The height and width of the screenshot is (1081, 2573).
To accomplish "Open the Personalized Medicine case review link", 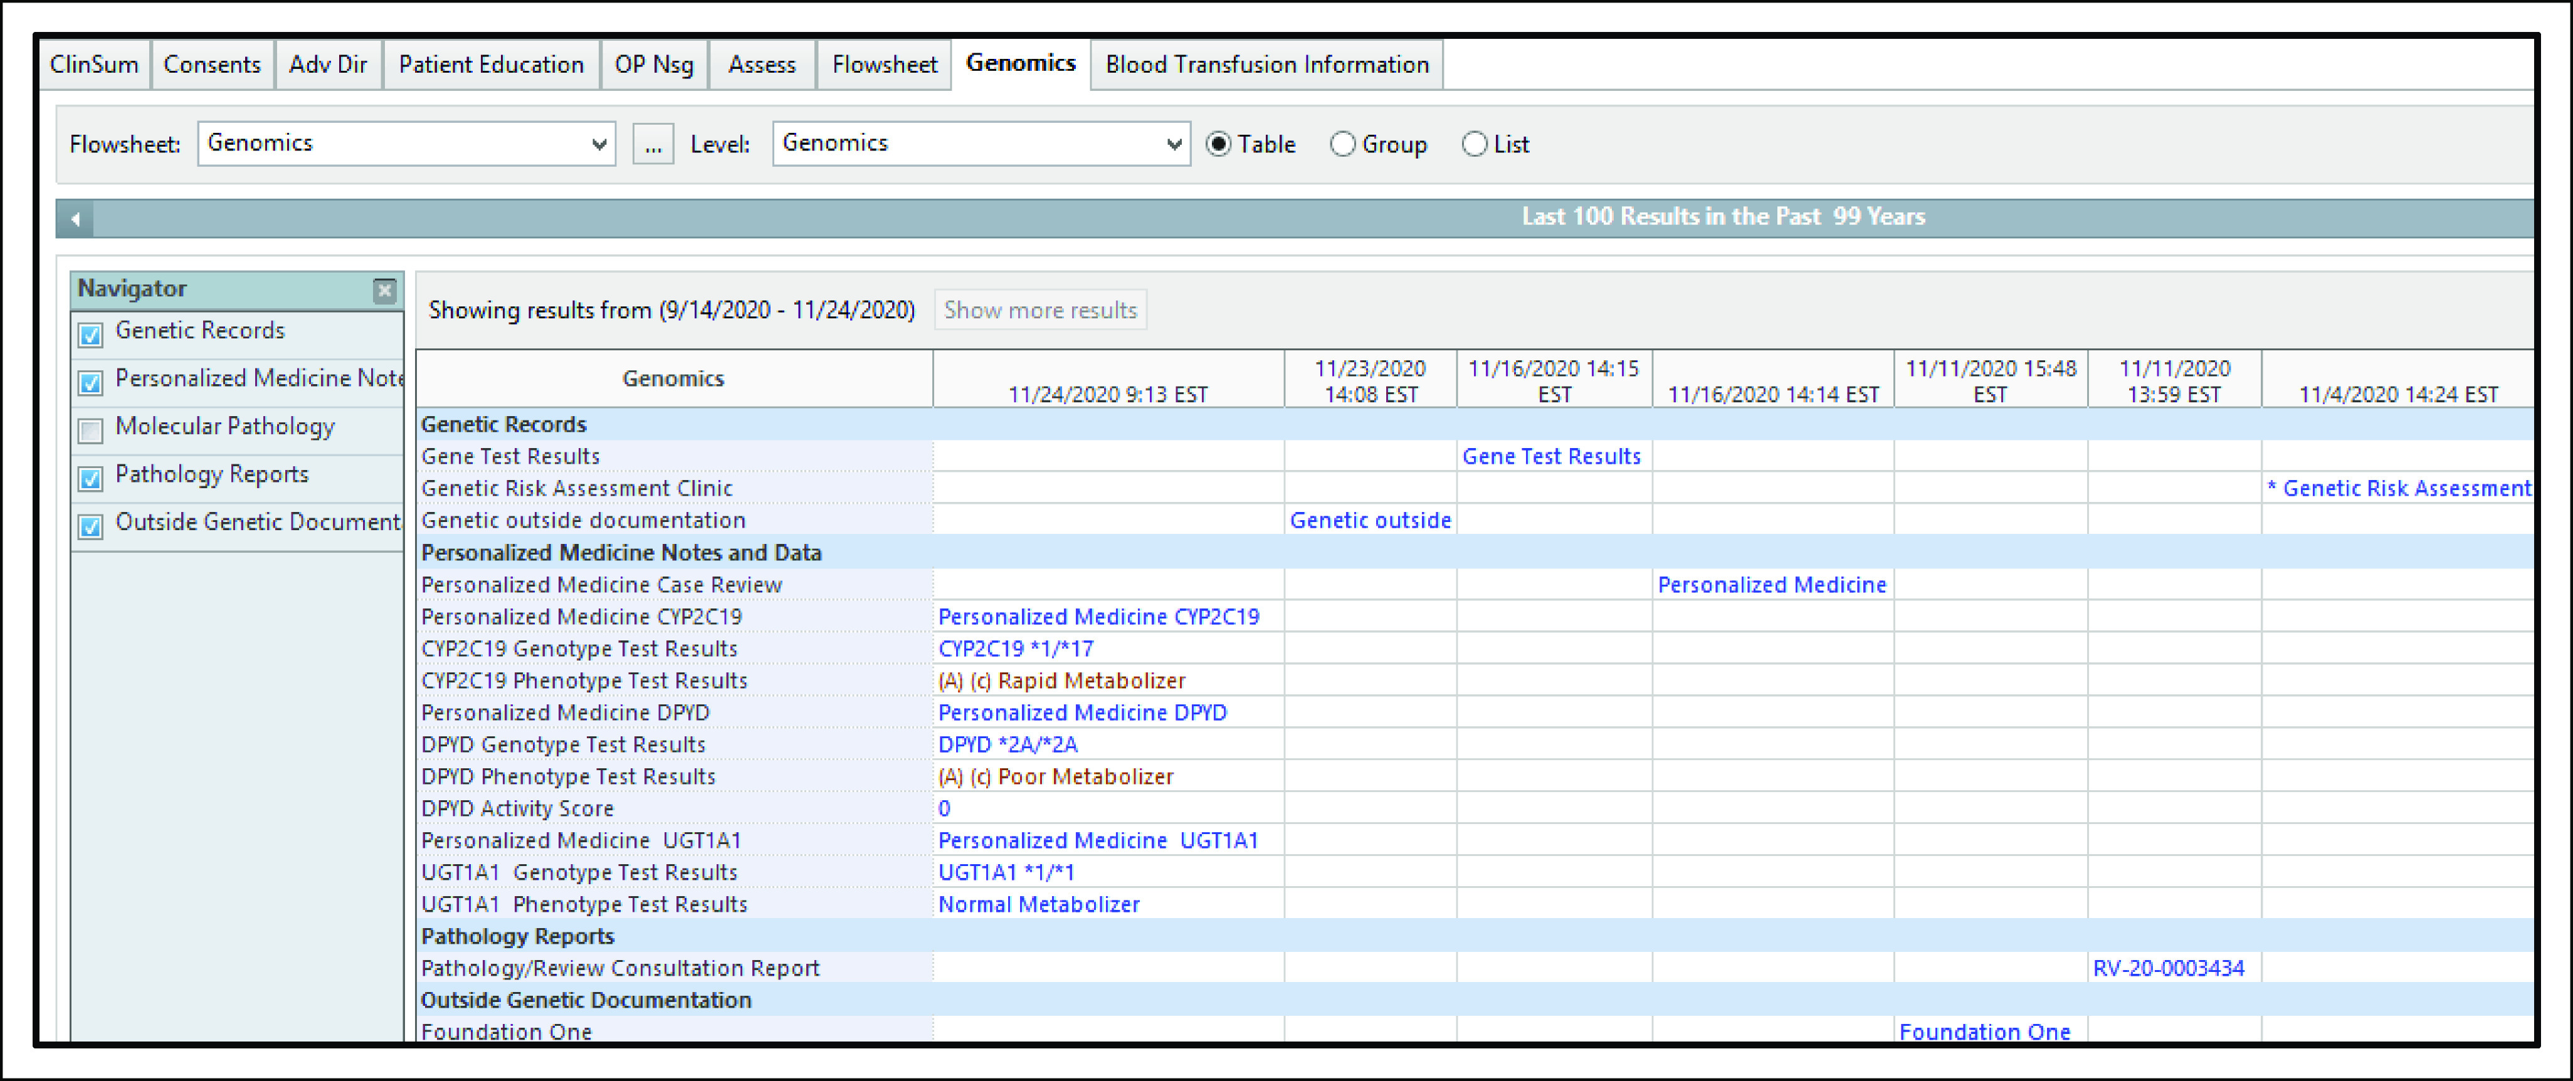I will click(1772, 584).
